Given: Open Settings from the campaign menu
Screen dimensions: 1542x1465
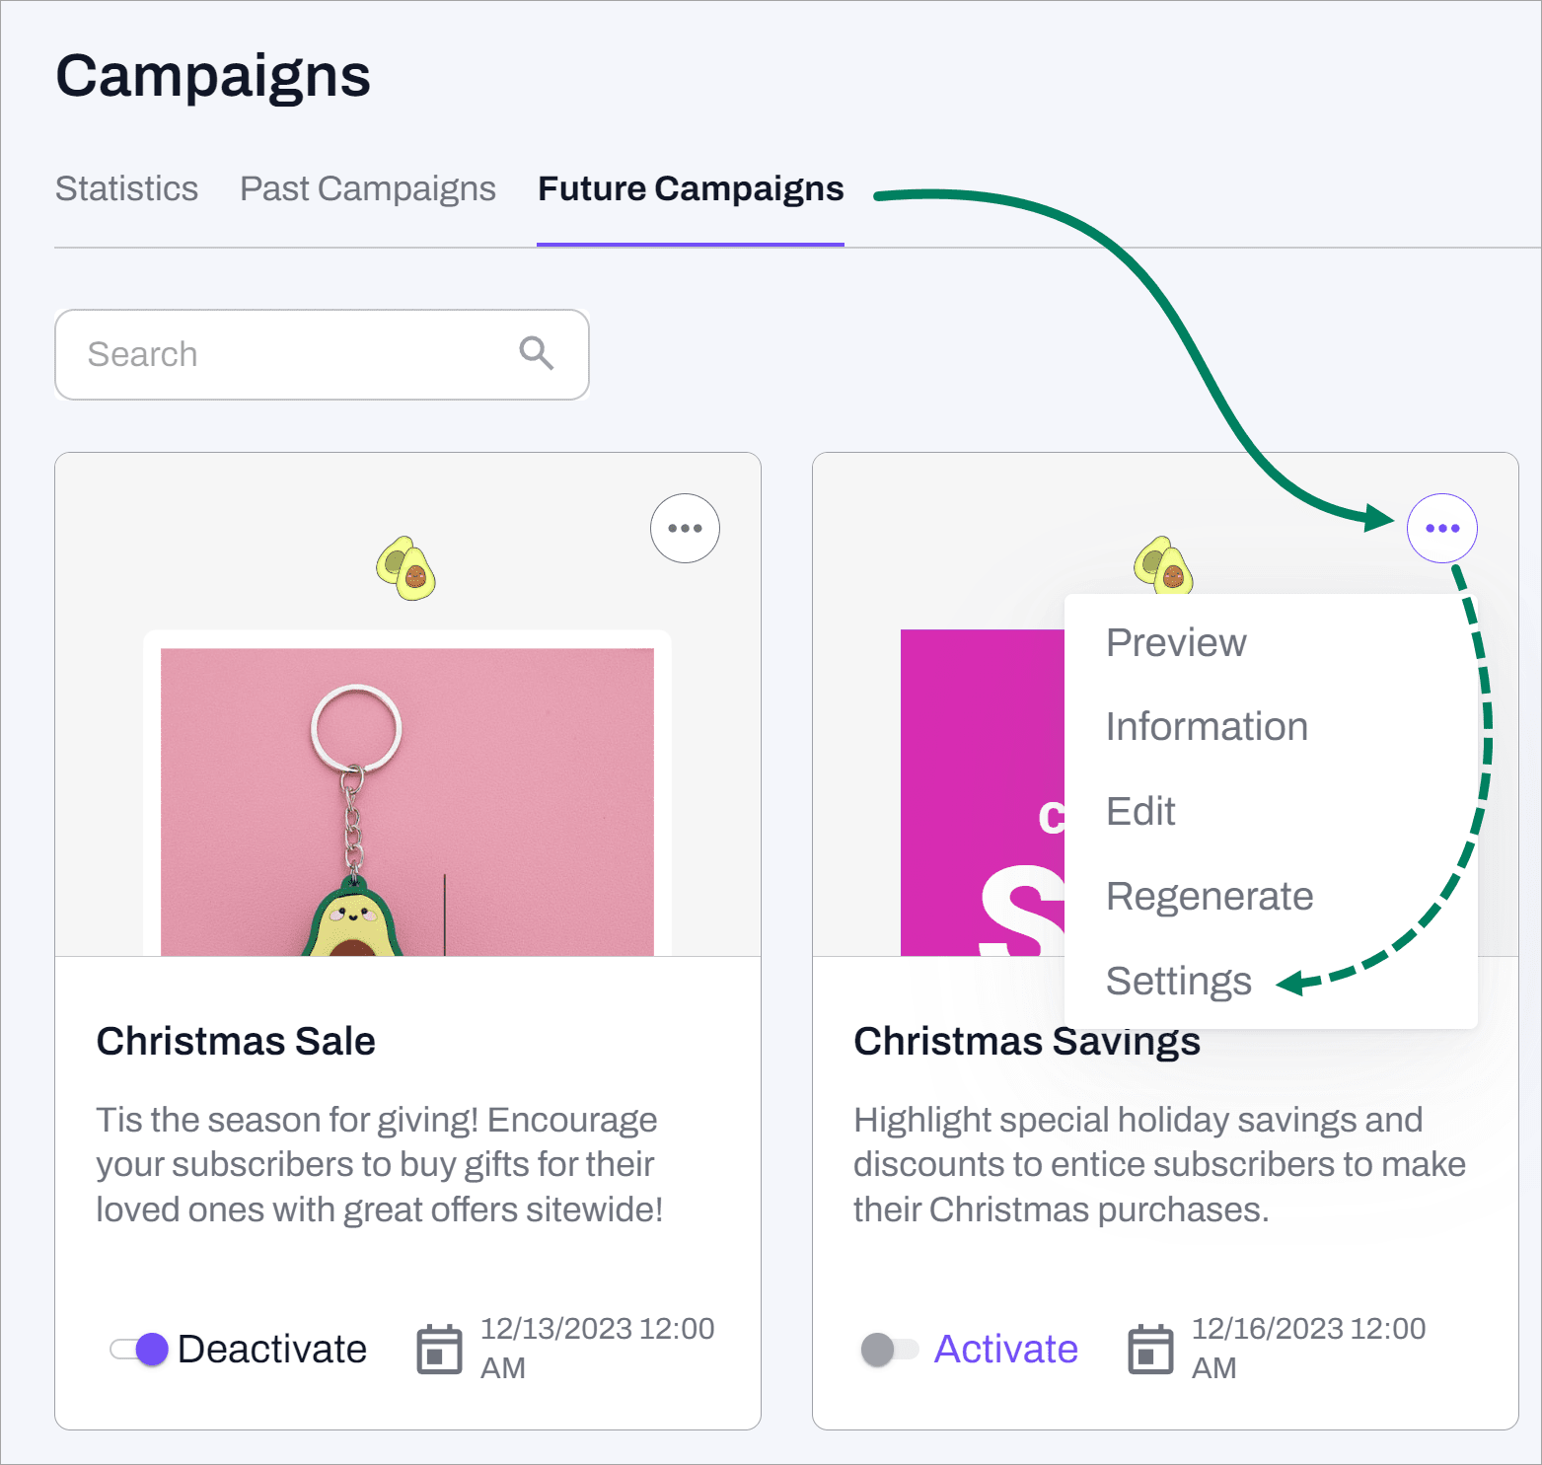Looking at the screenshot, I should (1178, 982).
